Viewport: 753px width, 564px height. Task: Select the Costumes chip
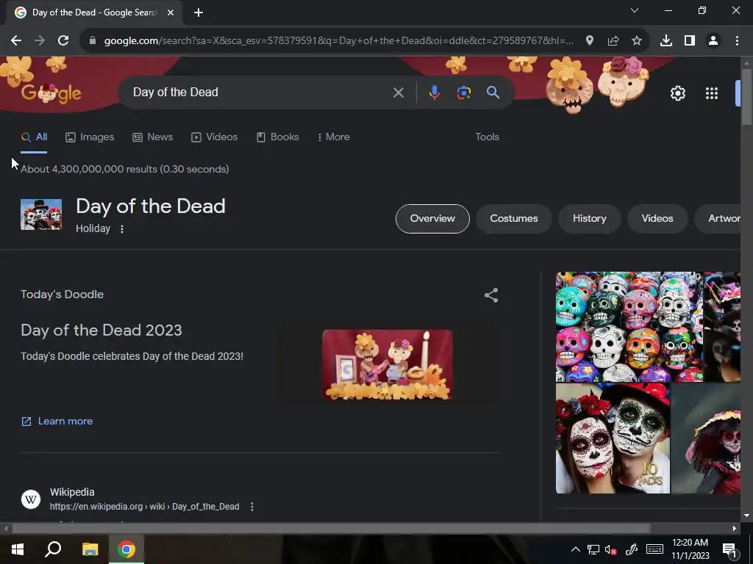tap(513, 219)
